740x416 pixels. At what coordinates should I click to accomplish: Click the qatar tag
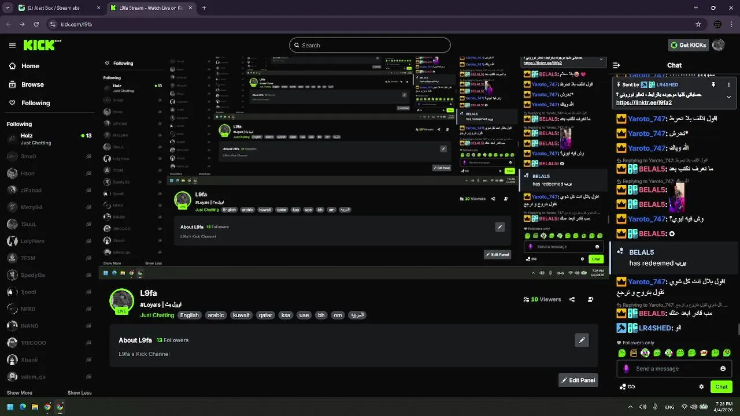pos(265,315)
